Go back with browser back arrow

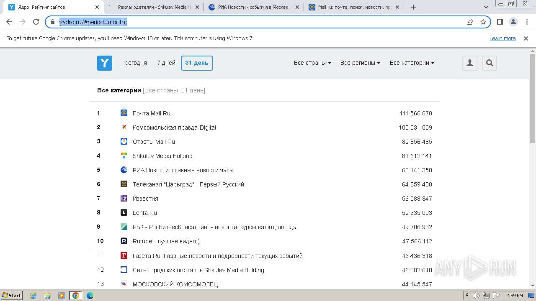coord(9,22)
